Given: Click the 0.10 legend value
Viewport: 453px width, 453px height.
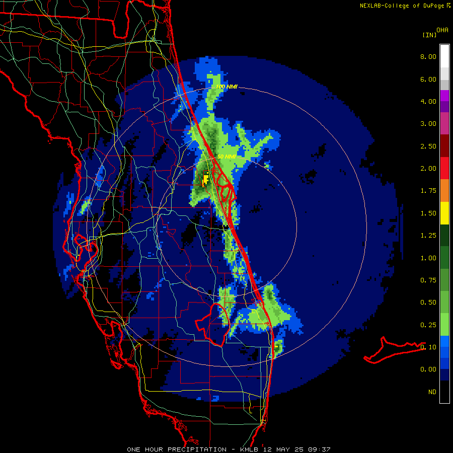Looking at the screenshot, I should (428, 347).
